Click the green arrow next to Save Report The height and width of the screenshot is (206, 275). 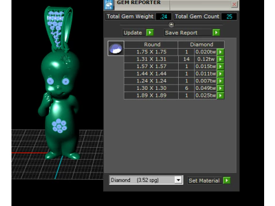(216, 33)
